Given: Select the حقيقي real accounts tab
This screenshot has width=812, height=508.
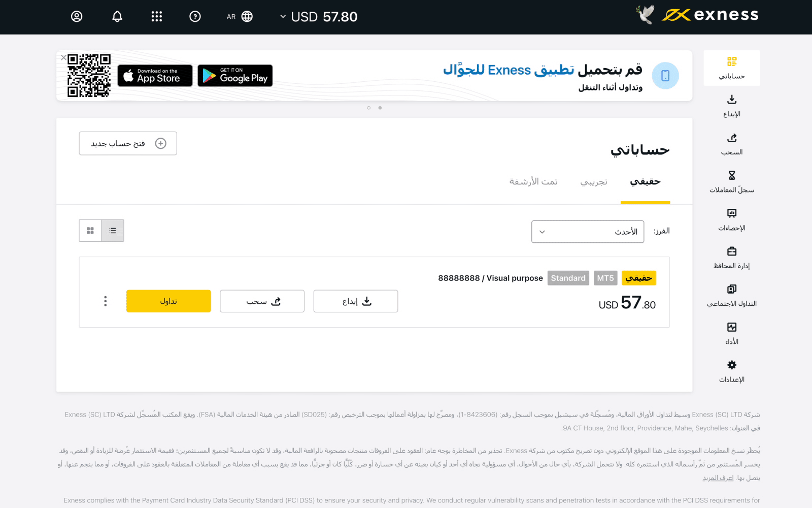Looking at the screenshot, I should click(x=645, y=182).
